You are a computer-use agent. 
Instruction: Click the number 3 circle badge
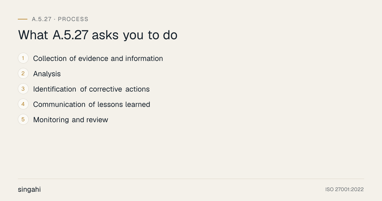click(x=23, y=89)
